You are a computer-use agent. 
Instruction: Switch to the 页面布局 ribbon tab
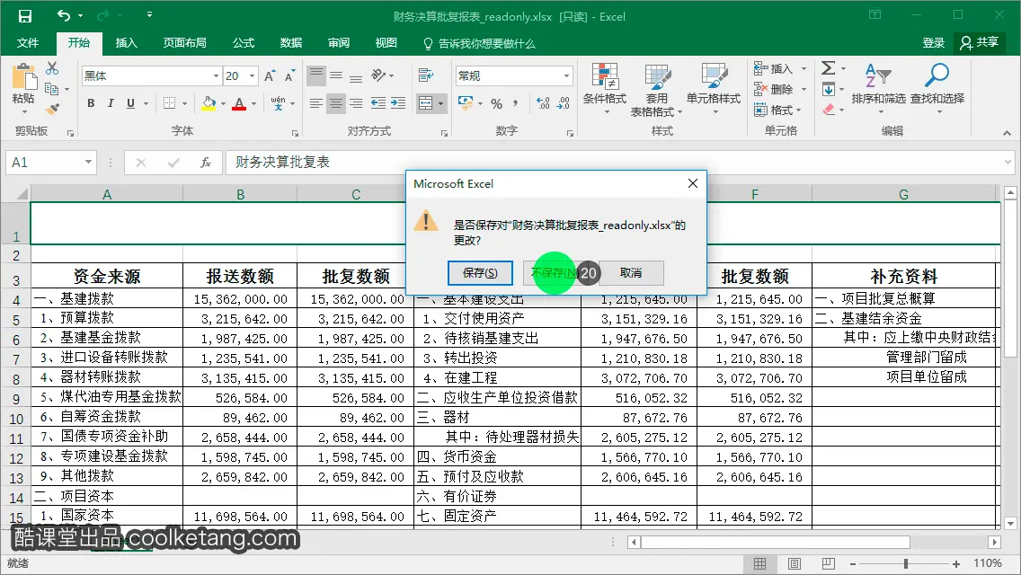pos(185,43)
